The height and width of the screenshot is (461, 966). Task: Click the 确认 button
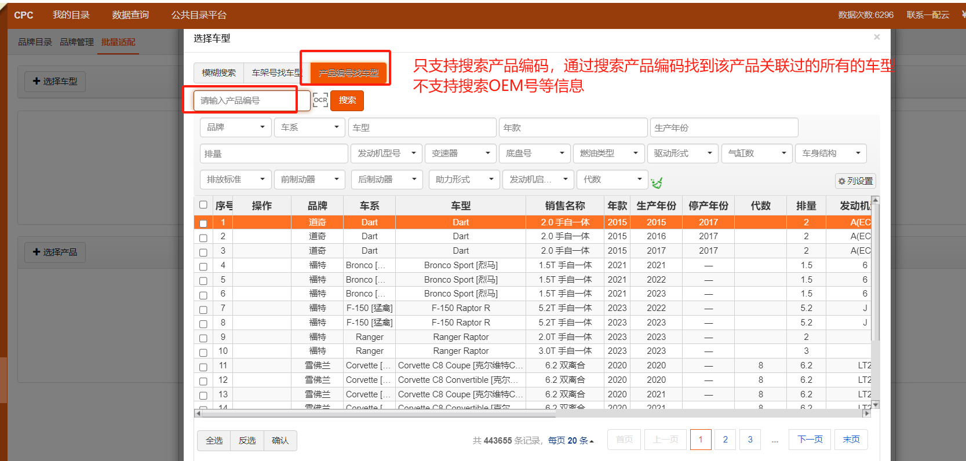point(280,441)
